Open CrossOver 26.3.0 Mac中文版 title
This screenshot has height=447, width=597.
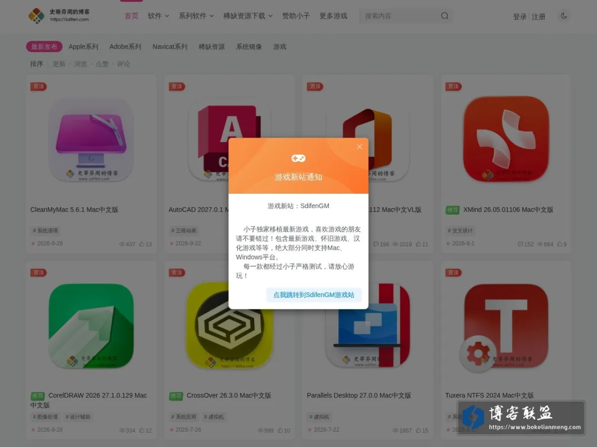[229, 396]
